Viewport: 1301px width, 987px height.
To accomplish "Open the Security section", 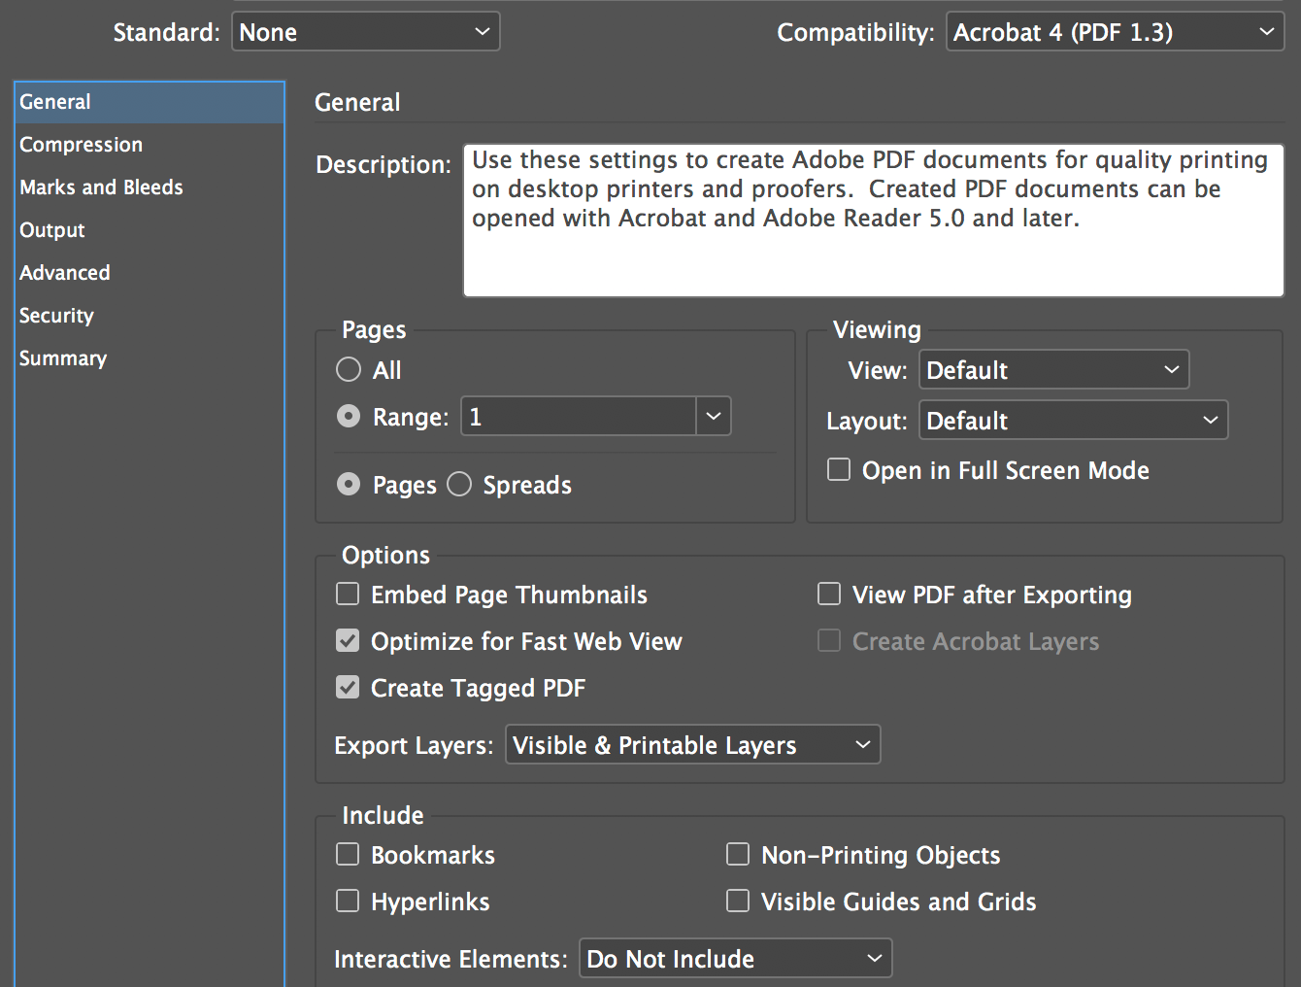I will click(150, 316).
